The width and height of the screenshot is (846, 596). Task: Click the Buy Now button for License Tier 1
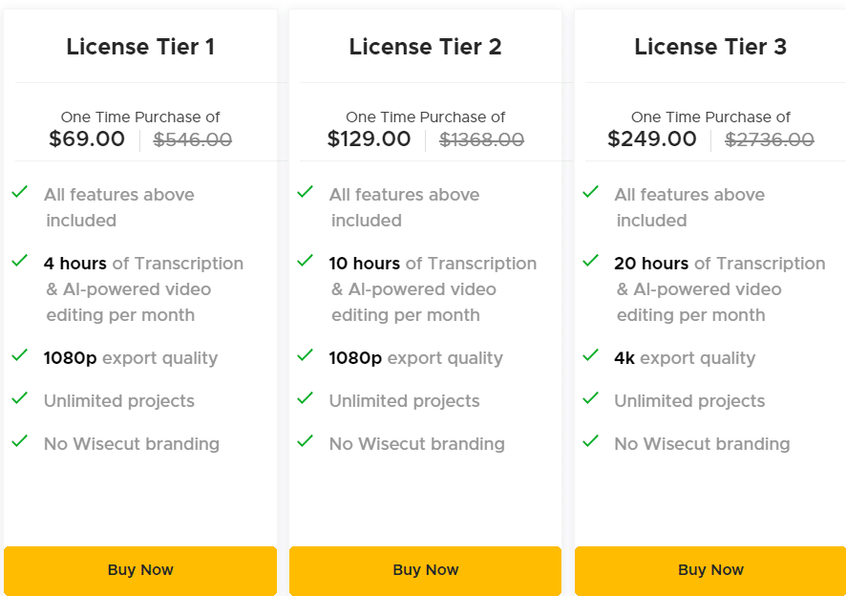tap(139, 570)
